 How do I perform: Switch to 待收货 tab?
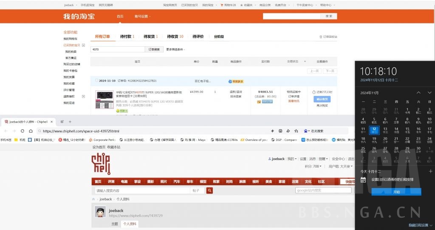pos(175,36)
